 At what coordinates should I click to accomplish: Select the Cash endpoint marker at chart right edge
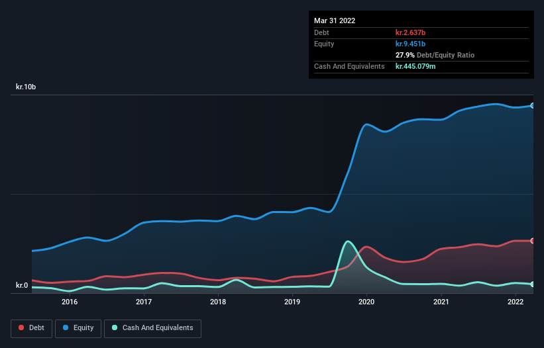(533, 284)
